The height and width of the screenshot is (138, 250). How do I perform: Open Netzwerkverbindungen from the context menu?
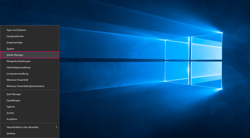click(x=30, y=61)
